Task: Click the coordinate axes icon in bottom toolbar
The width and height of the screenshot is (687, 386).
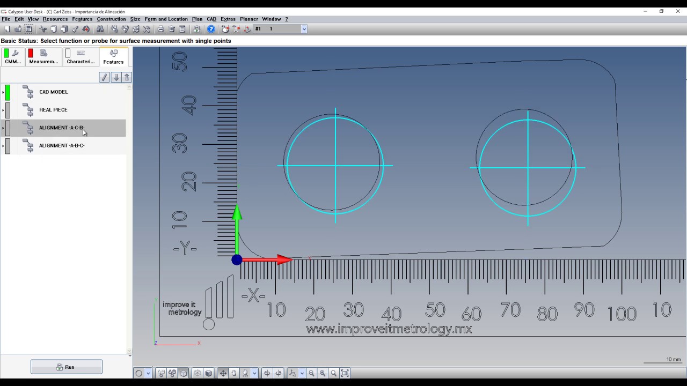Action: pos(293,373)
